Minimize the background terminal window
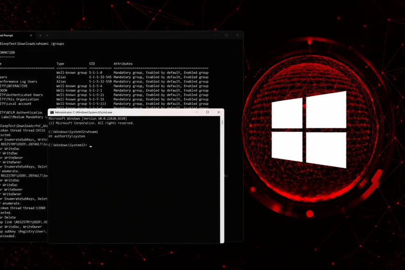Image resolution: width=405 pixels, height=270 pixels. tap(216, 35)
